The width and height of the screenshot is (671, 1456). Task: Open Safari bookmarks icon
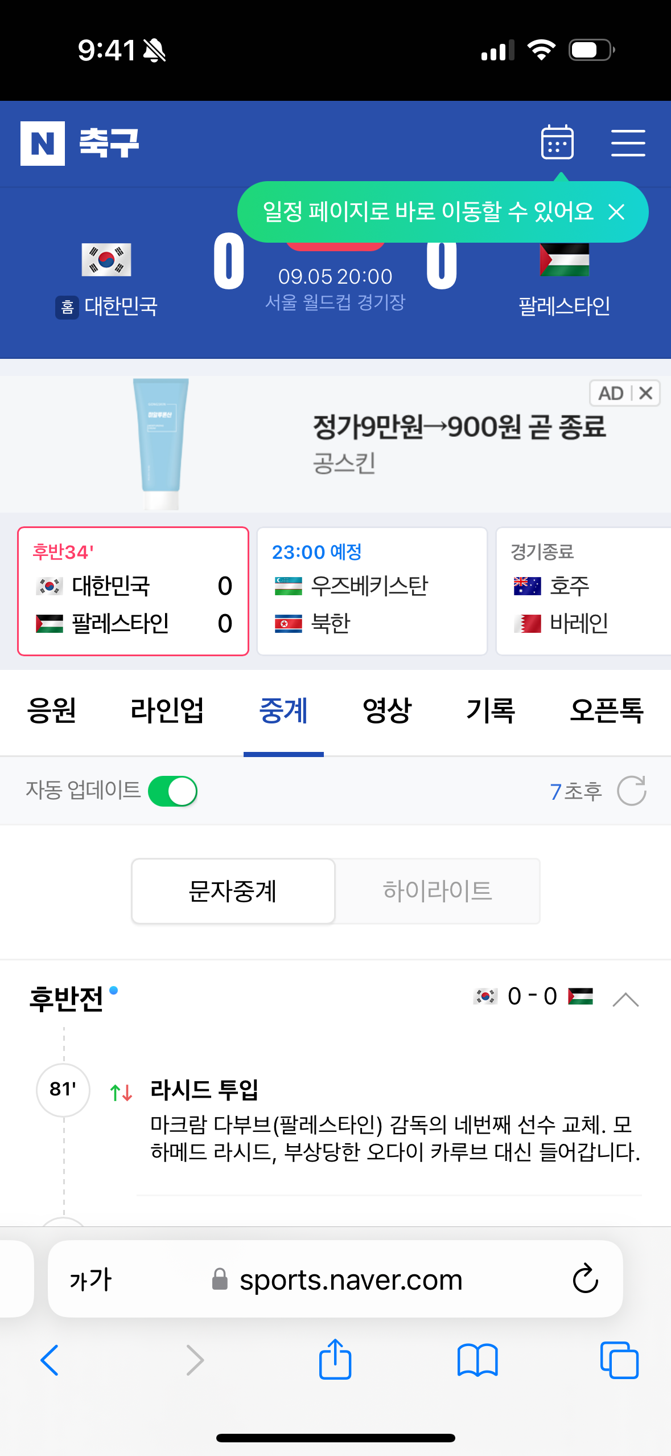coord(477,1360)
